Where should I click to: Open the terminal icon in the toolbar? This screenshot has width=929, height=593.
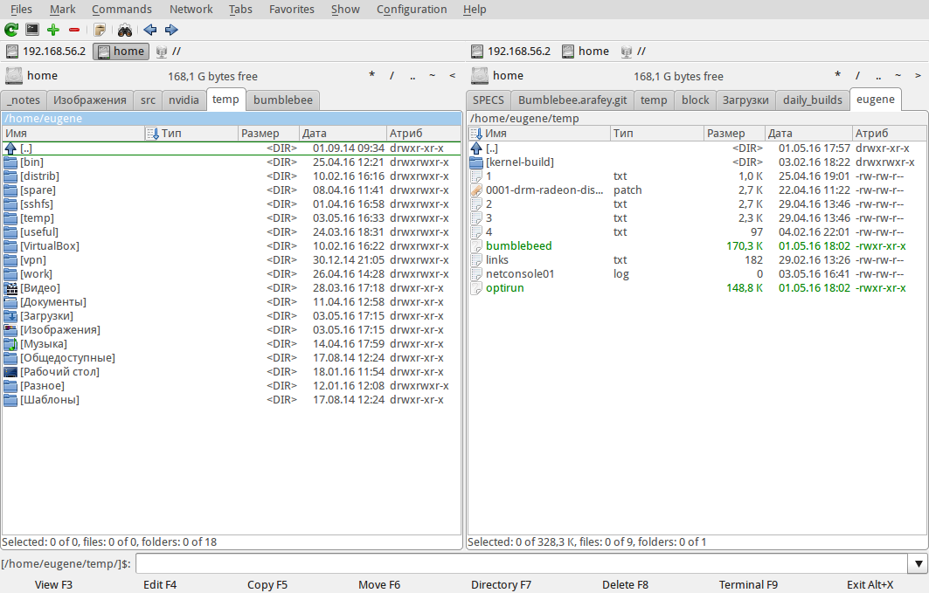32,30
